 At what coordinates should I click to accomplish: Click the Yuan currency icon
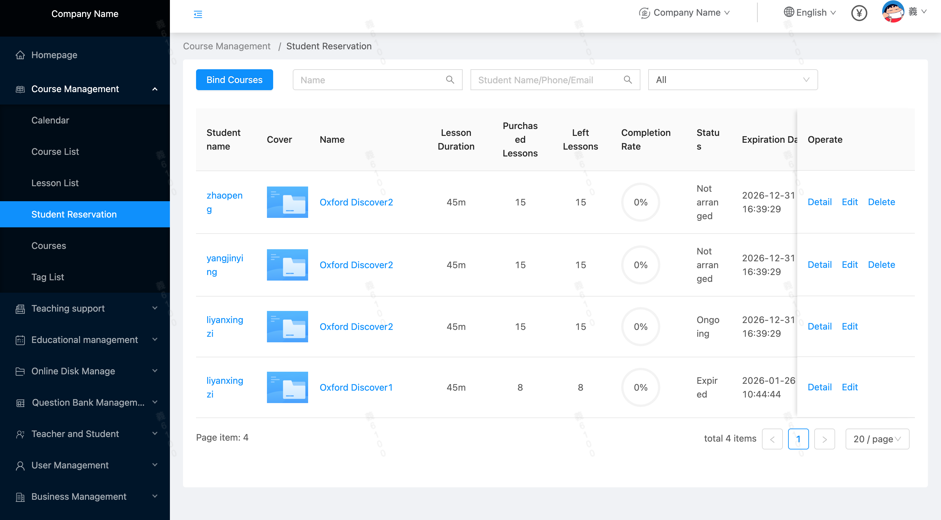(x=859, y=13)
